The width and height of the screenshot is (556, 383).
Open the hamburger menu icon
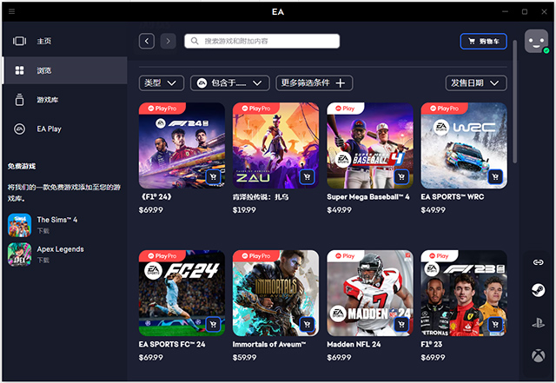[x=11, y=11]
